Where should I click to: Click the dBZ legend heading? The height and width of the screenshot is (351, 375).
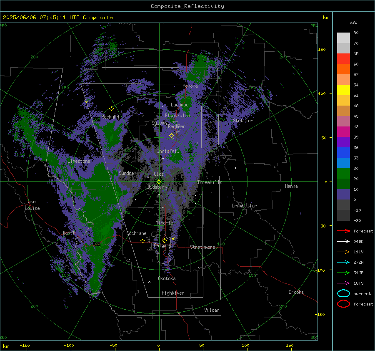coord(353,22)
